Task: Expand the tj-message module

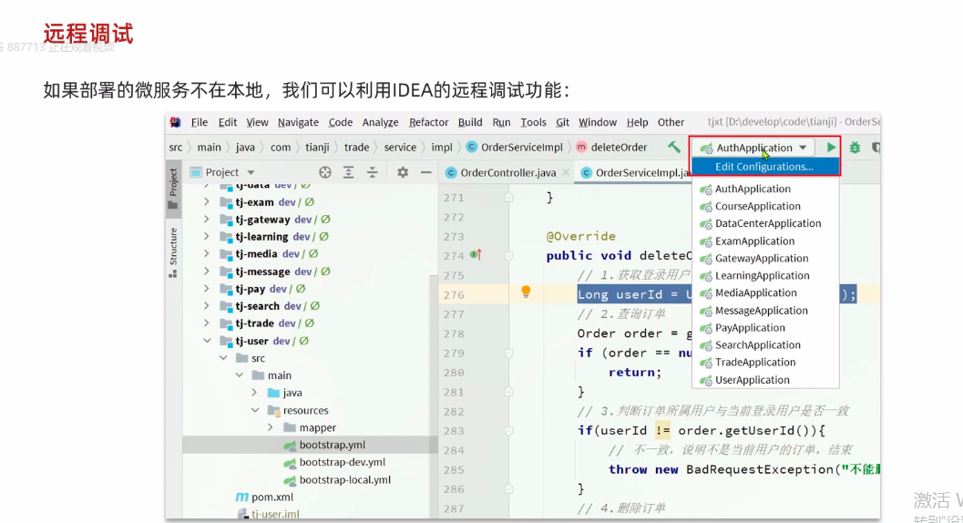Action: (x=206, y=271)
